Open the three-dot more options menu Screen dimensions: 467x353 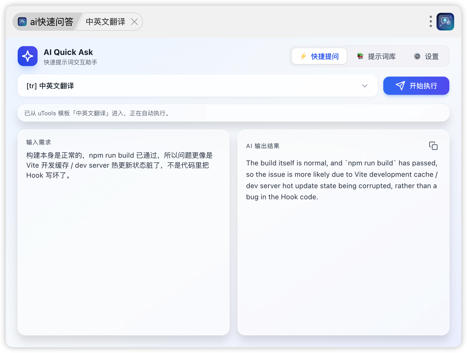tap(431, 22)
